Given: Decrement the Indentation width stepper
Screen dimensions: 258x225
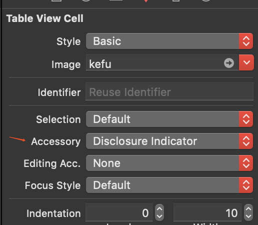Looking at the screenshot, I should [248, 216].
